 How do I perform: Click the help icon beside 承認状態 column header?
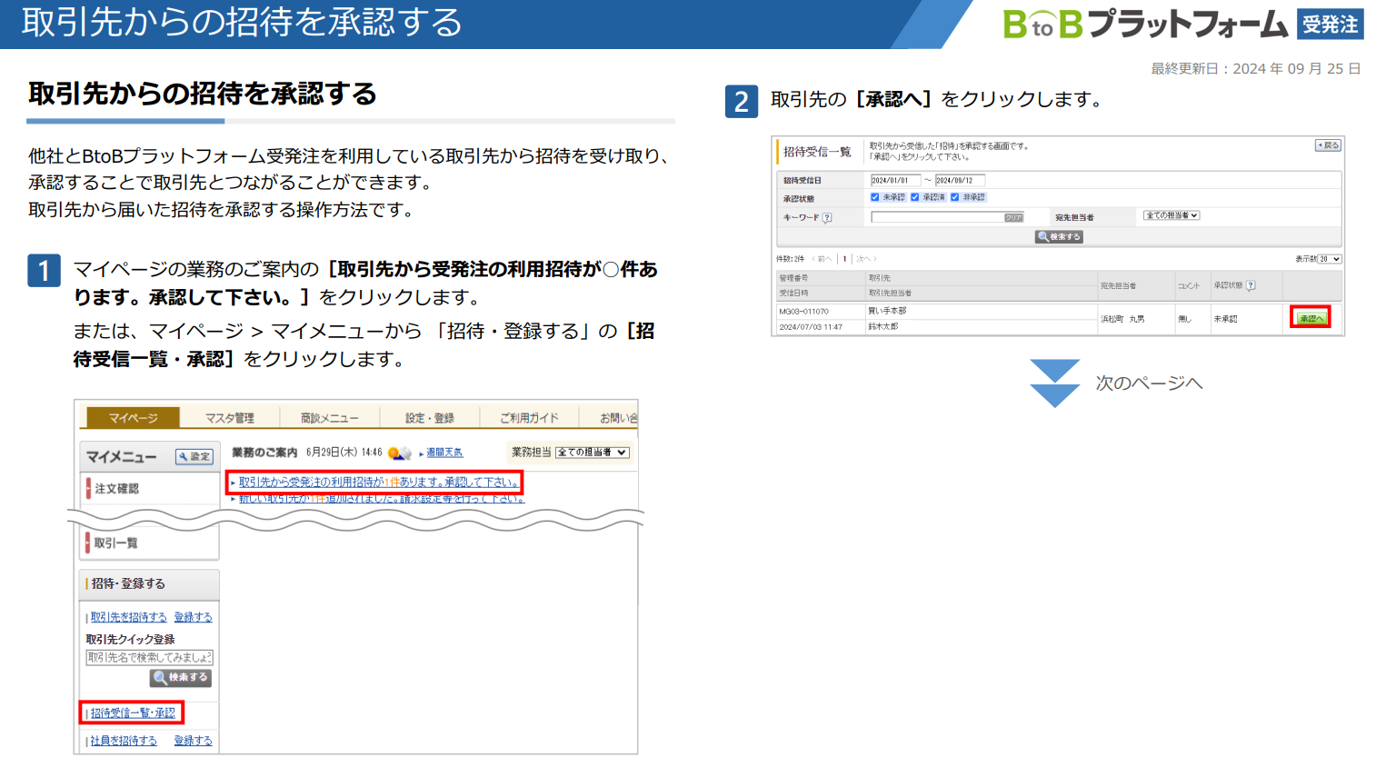(x=1251, y=285)
